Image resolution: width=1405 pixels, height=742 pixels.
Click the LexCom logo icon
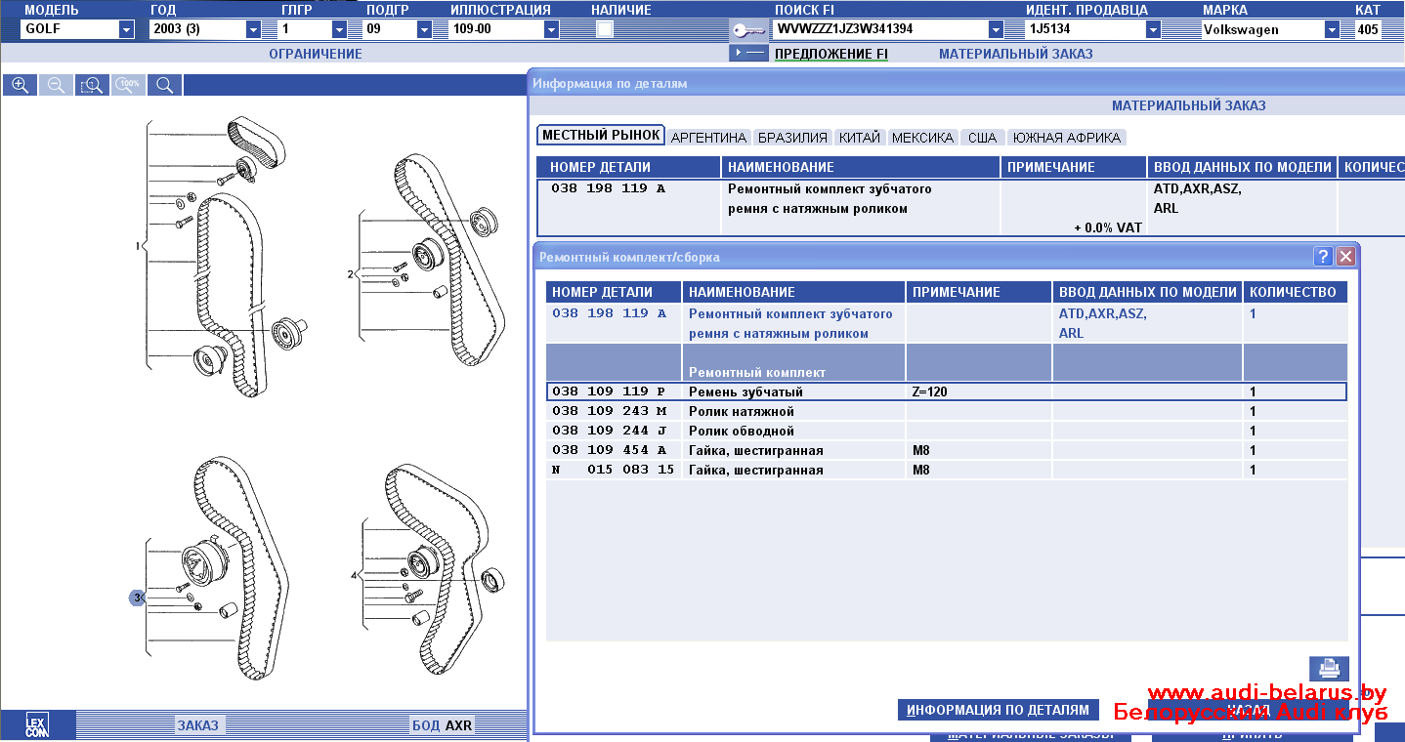click(x=36, y=725)
